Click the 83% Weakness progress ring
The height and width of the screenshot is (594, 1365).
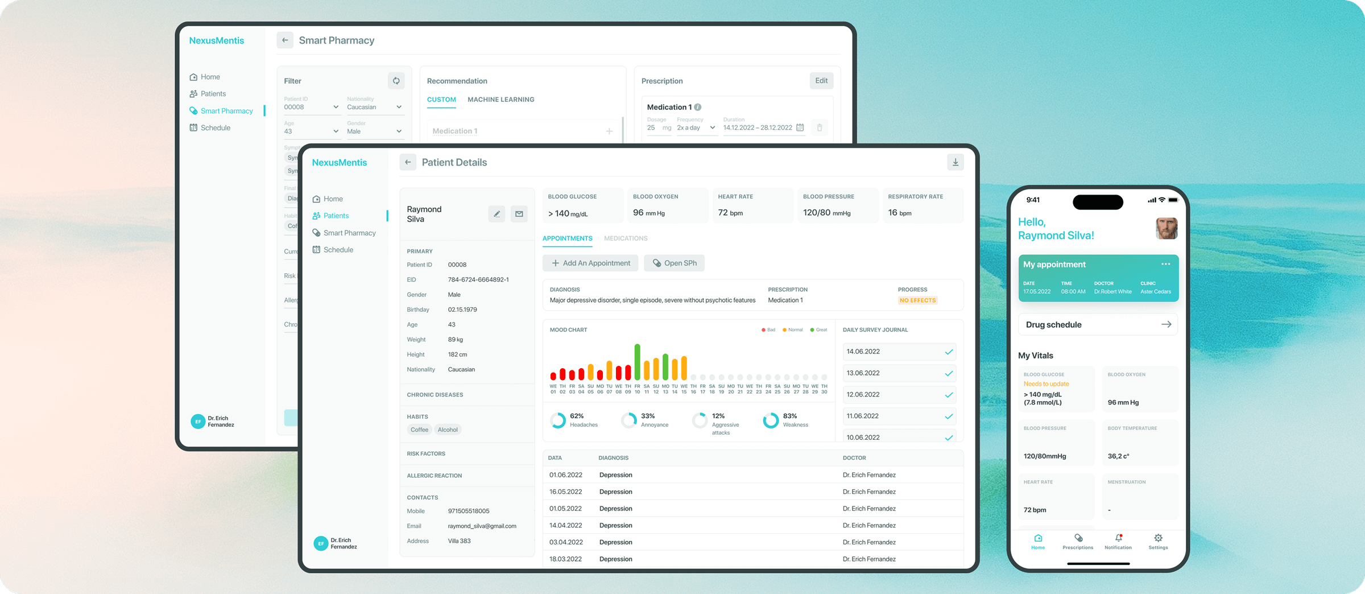click(771, 421)
